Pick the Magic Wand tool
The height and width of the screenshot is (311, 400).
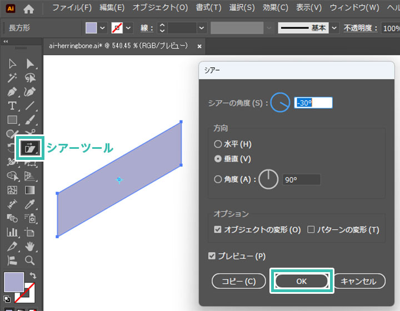12,78
